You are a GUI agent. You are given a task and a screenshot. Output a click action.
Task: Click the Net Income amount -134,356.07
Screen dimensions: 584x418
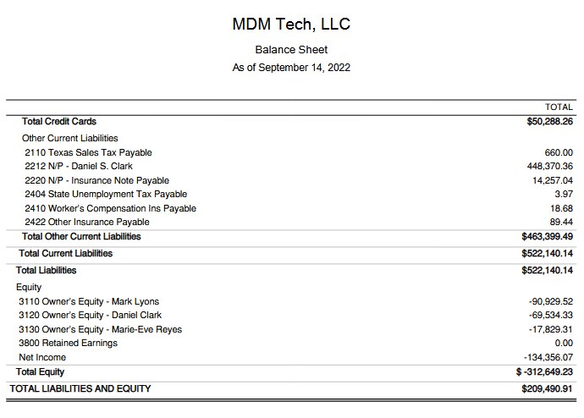[548, 358]
